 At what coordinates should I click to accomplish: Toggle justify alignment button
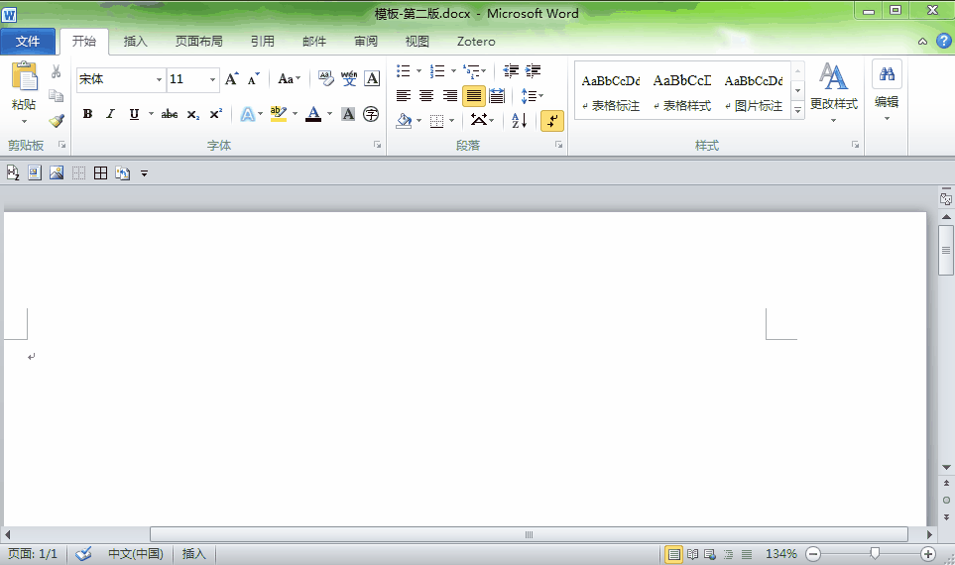(x=474, y=95)
